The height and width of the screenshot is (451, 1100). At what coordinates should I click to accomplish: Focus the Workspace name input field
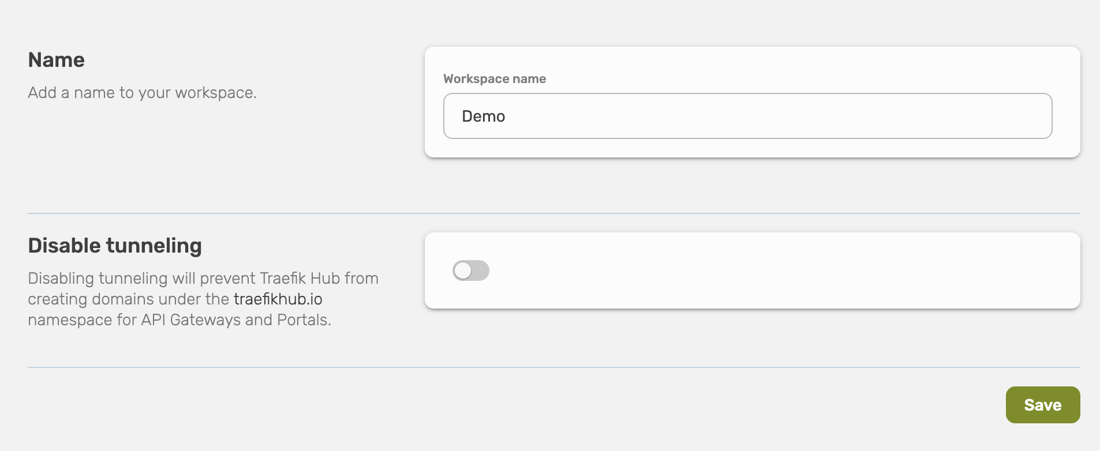tap(747, 116)
